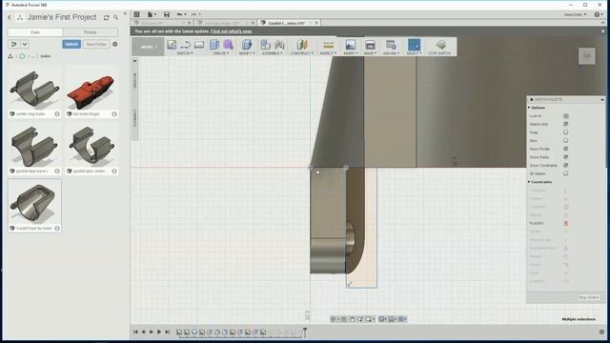Click the Offset Plane icon in Construct
610x343 pixels.
pyautogui.click(x=302, y=45)
